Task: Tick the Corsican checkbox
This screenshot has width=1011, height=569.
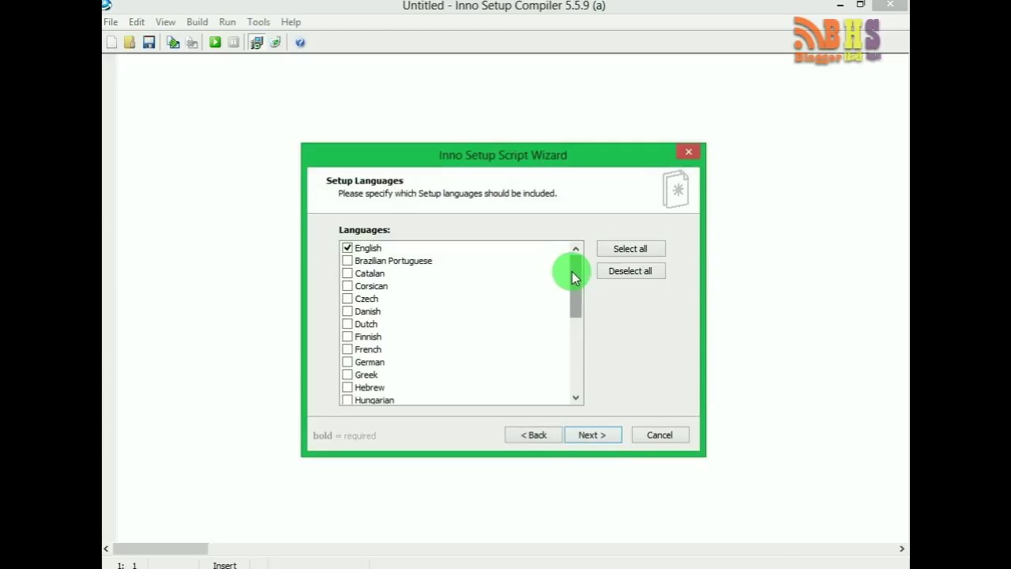Action: click(348, 286)
